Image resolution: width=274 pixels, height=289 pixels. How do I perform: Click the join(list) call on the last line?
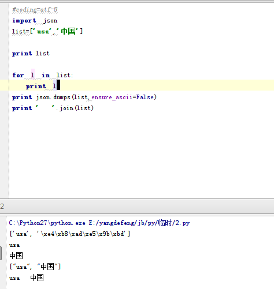pyautogui.click(x=76, y=108)
